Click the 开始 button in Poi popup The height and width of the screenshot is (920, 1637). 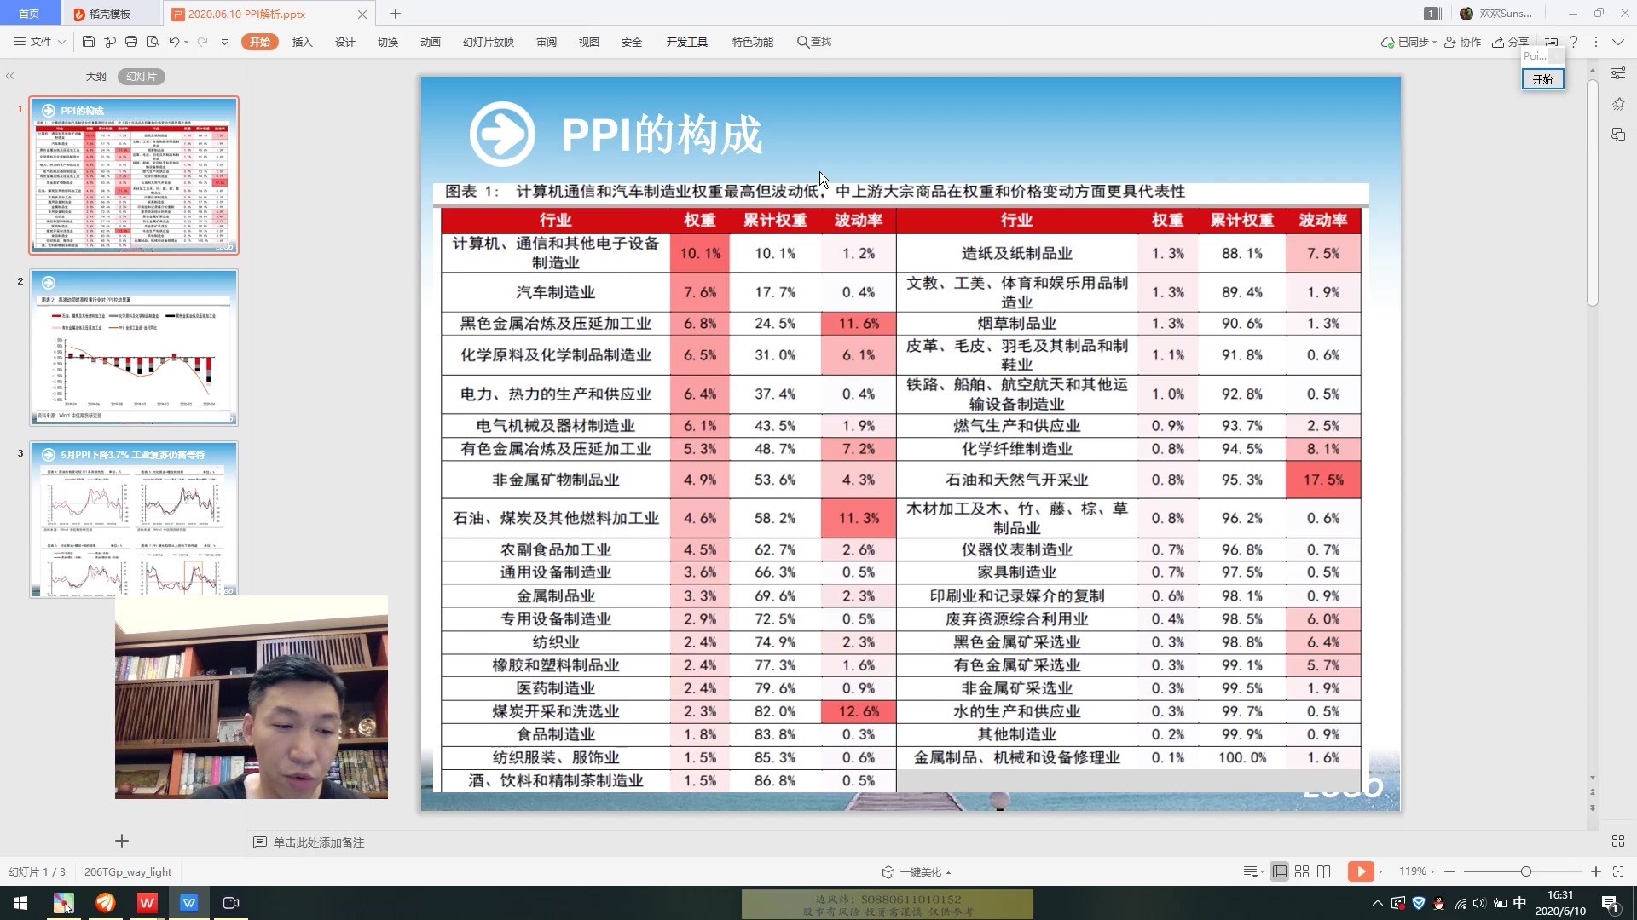(1542, 78)
